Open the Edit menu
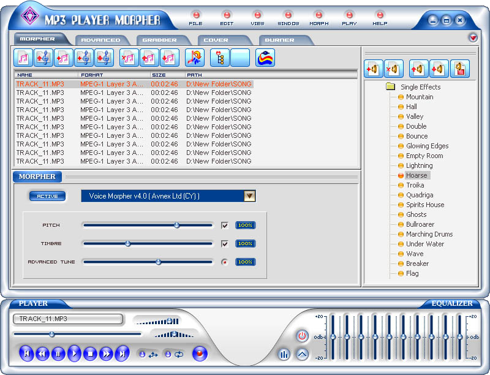This screenshot has width=490, height=375. 227,18
